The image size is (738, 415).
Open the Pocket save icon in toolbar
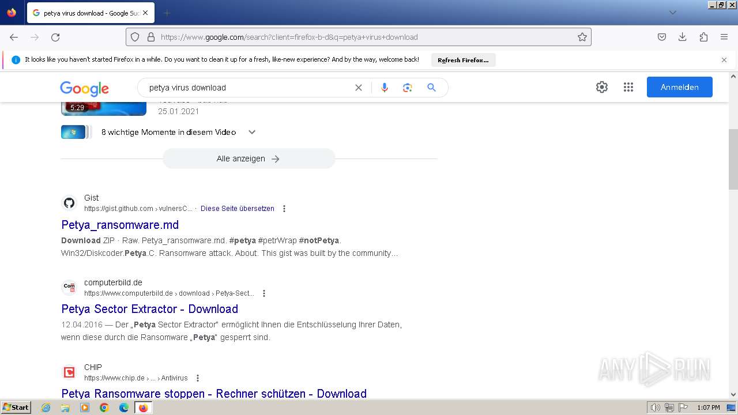tap(662, 37)
